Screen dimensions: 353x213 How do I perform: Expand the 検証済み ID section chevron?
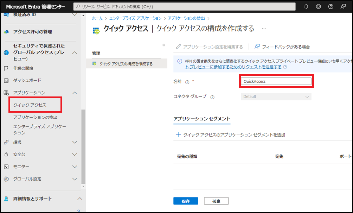point(75,15)
